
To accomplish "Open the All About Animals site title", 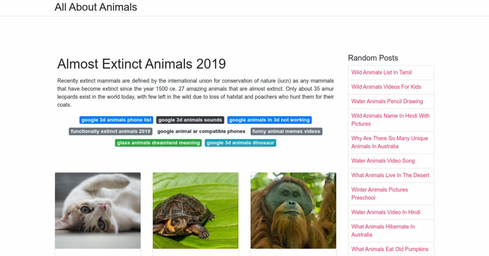I will tap(96, 7).
